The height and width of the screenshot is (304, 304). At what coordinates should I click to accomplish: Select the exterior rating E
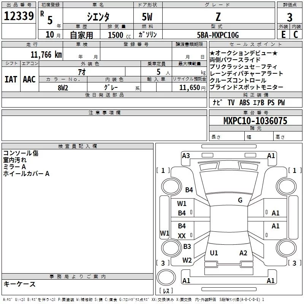point(283,35)
